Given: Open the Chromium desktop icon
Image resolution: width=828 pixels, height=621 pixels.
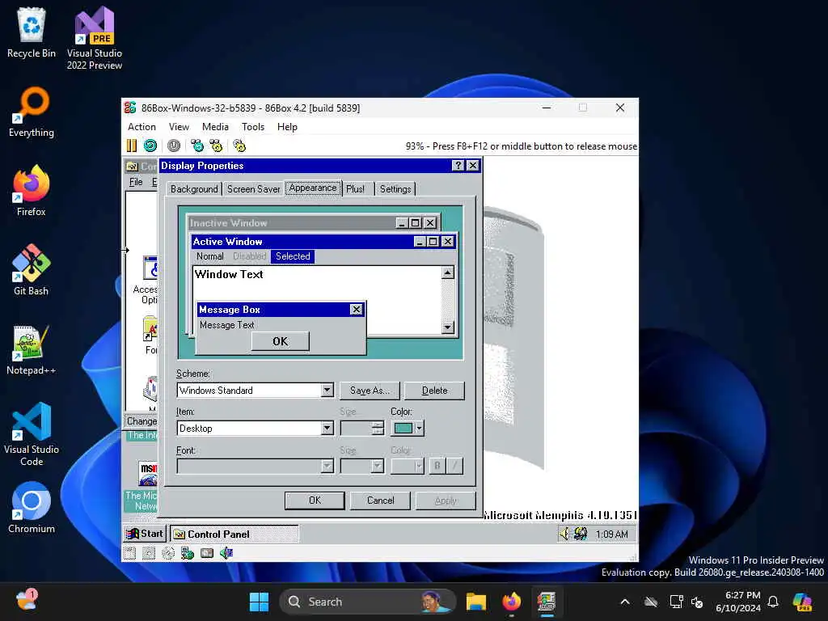Looking at the screenshot, I should pyautogui.click(x=32, y=507).
